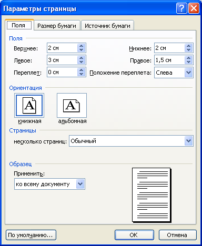Close the Параметры страницы dialog

pyautogui.click(x=194, y=8)
